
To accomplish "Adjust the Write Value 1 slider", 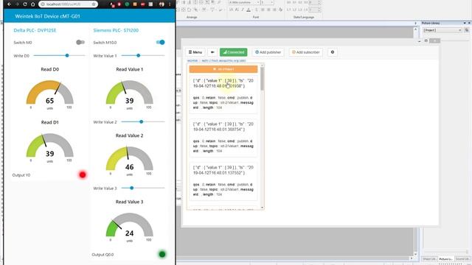I will coord(142,56).
